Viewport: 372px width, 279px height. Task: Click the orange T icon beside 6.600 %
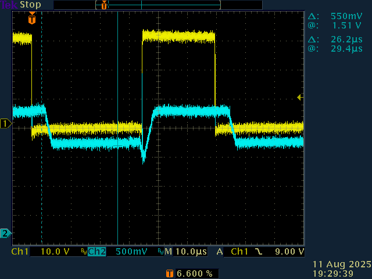click(x=169, y=273)
